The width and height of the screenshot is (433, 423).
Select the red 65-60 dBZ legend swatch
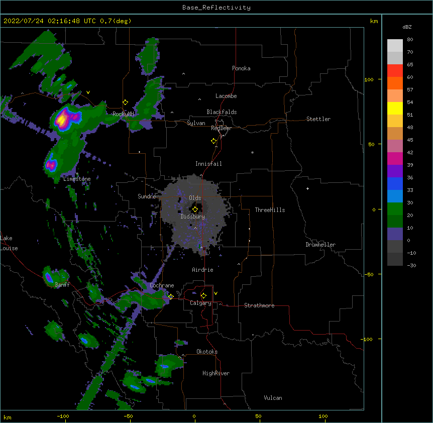click(x=395, y=70)
